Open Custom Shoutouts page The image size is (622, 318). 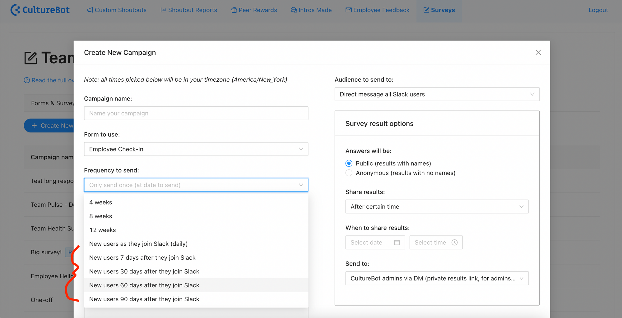click(117, 10)
